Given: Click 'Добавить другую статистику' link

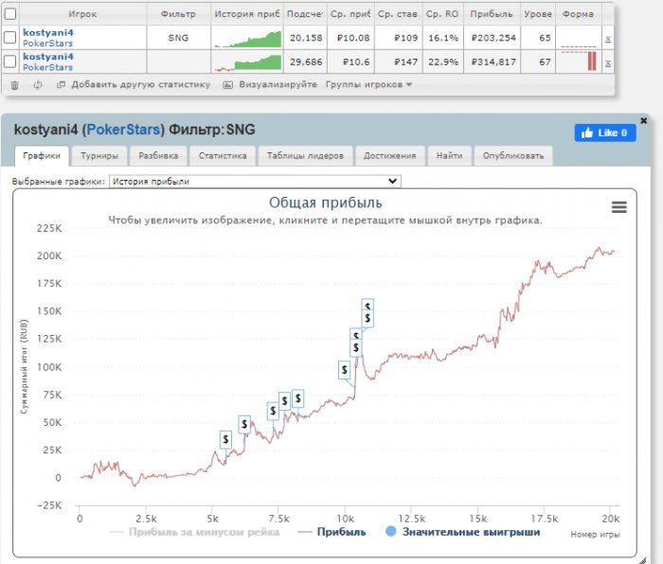Looking at the screenshot, I should 140,84.
